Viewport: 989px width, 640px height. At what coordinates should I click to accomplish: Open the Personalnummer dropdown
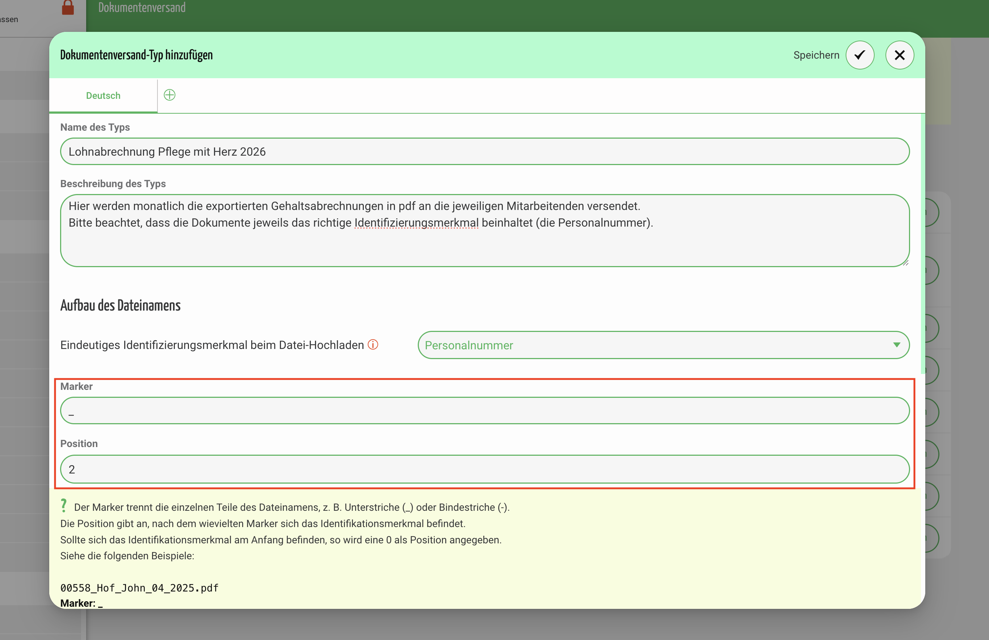click(x=663, y=345)
